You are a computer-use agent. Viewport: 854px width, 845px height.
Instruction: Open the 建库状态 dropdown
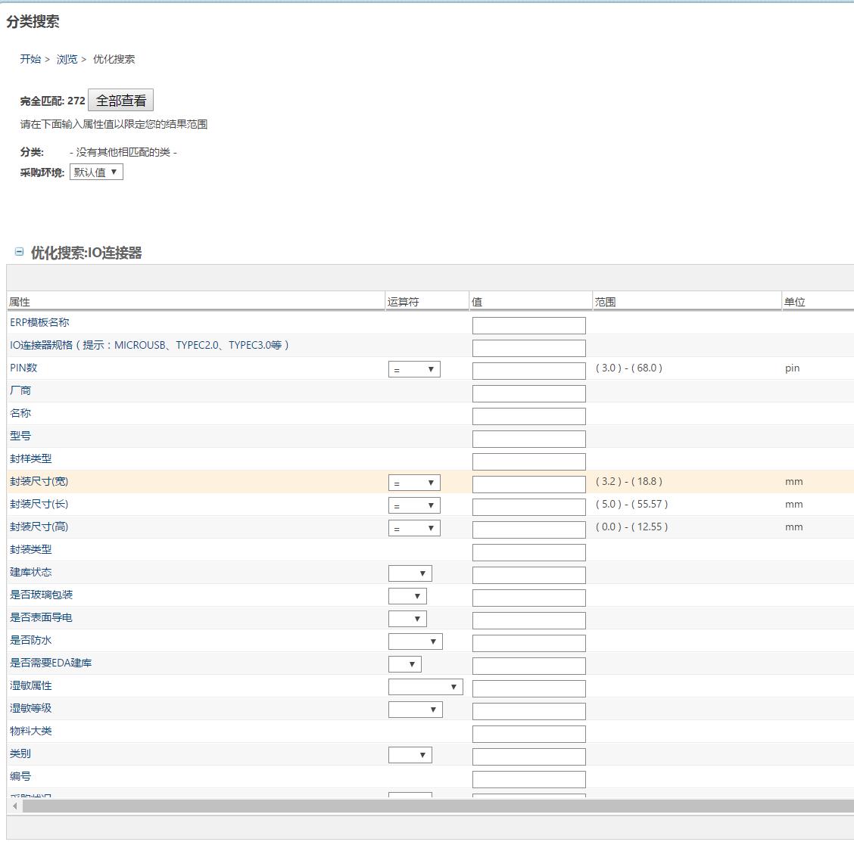(410, 573)
